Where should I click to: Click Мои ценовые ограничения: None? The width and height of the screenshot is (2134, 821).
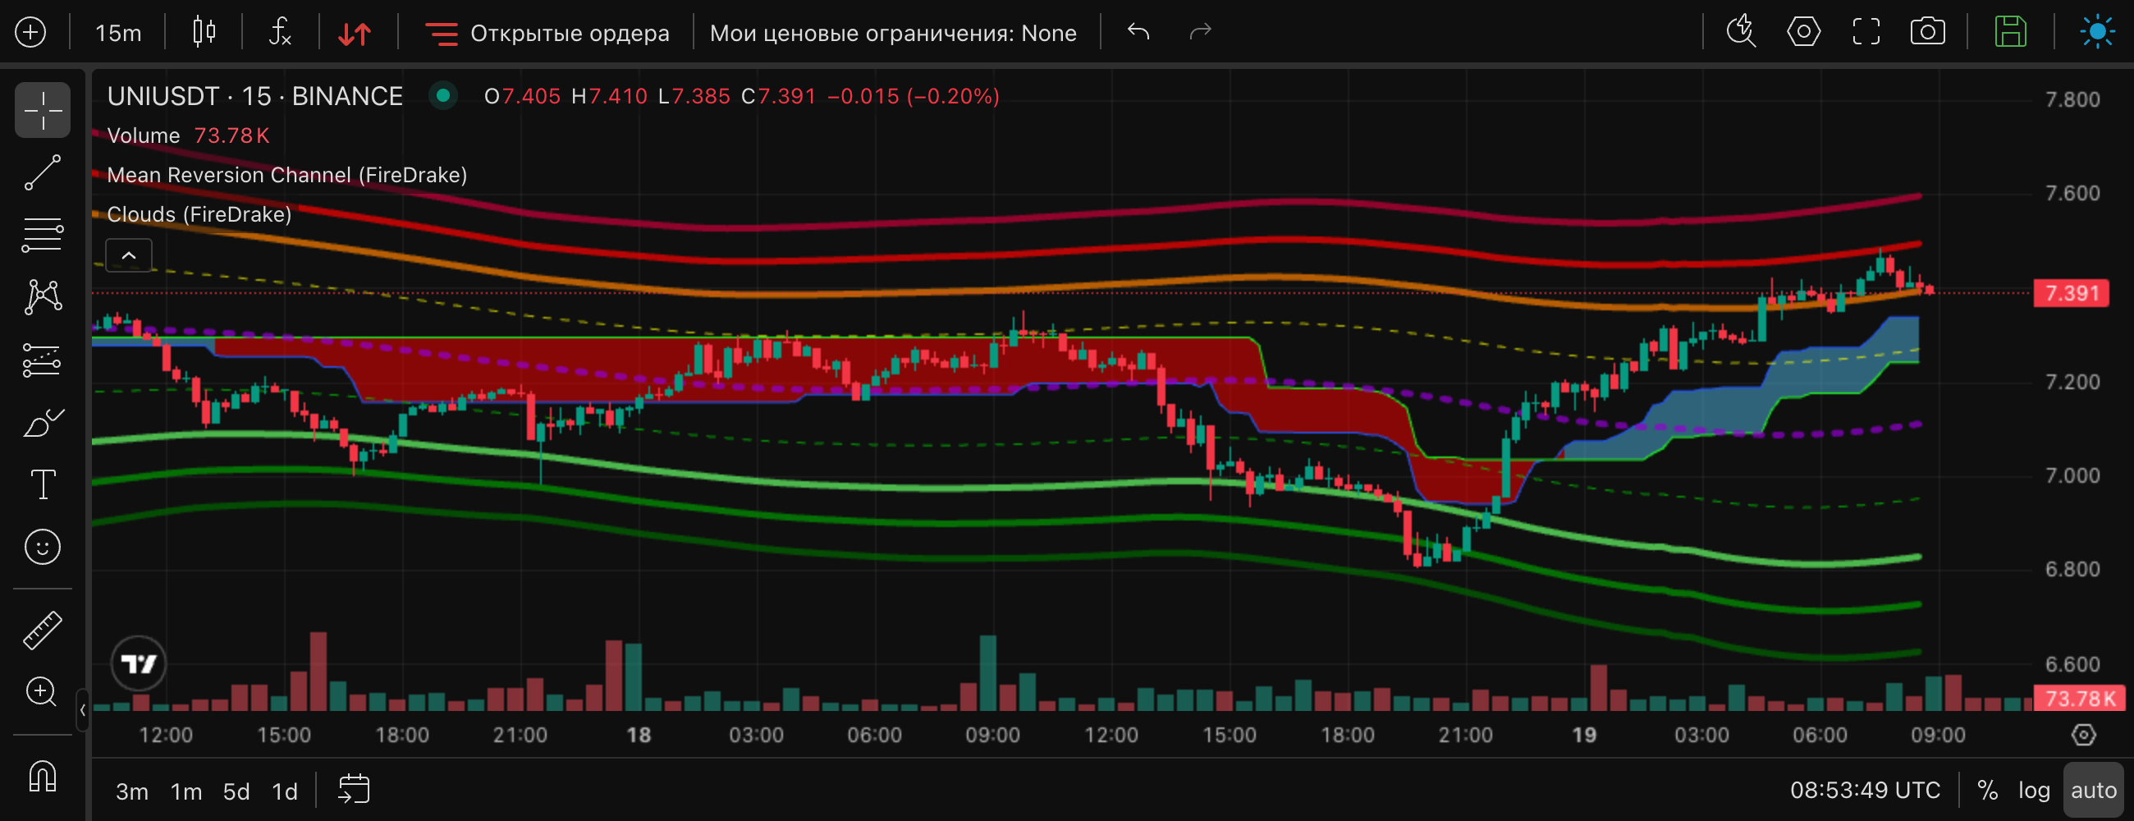[x=893, y=33]
